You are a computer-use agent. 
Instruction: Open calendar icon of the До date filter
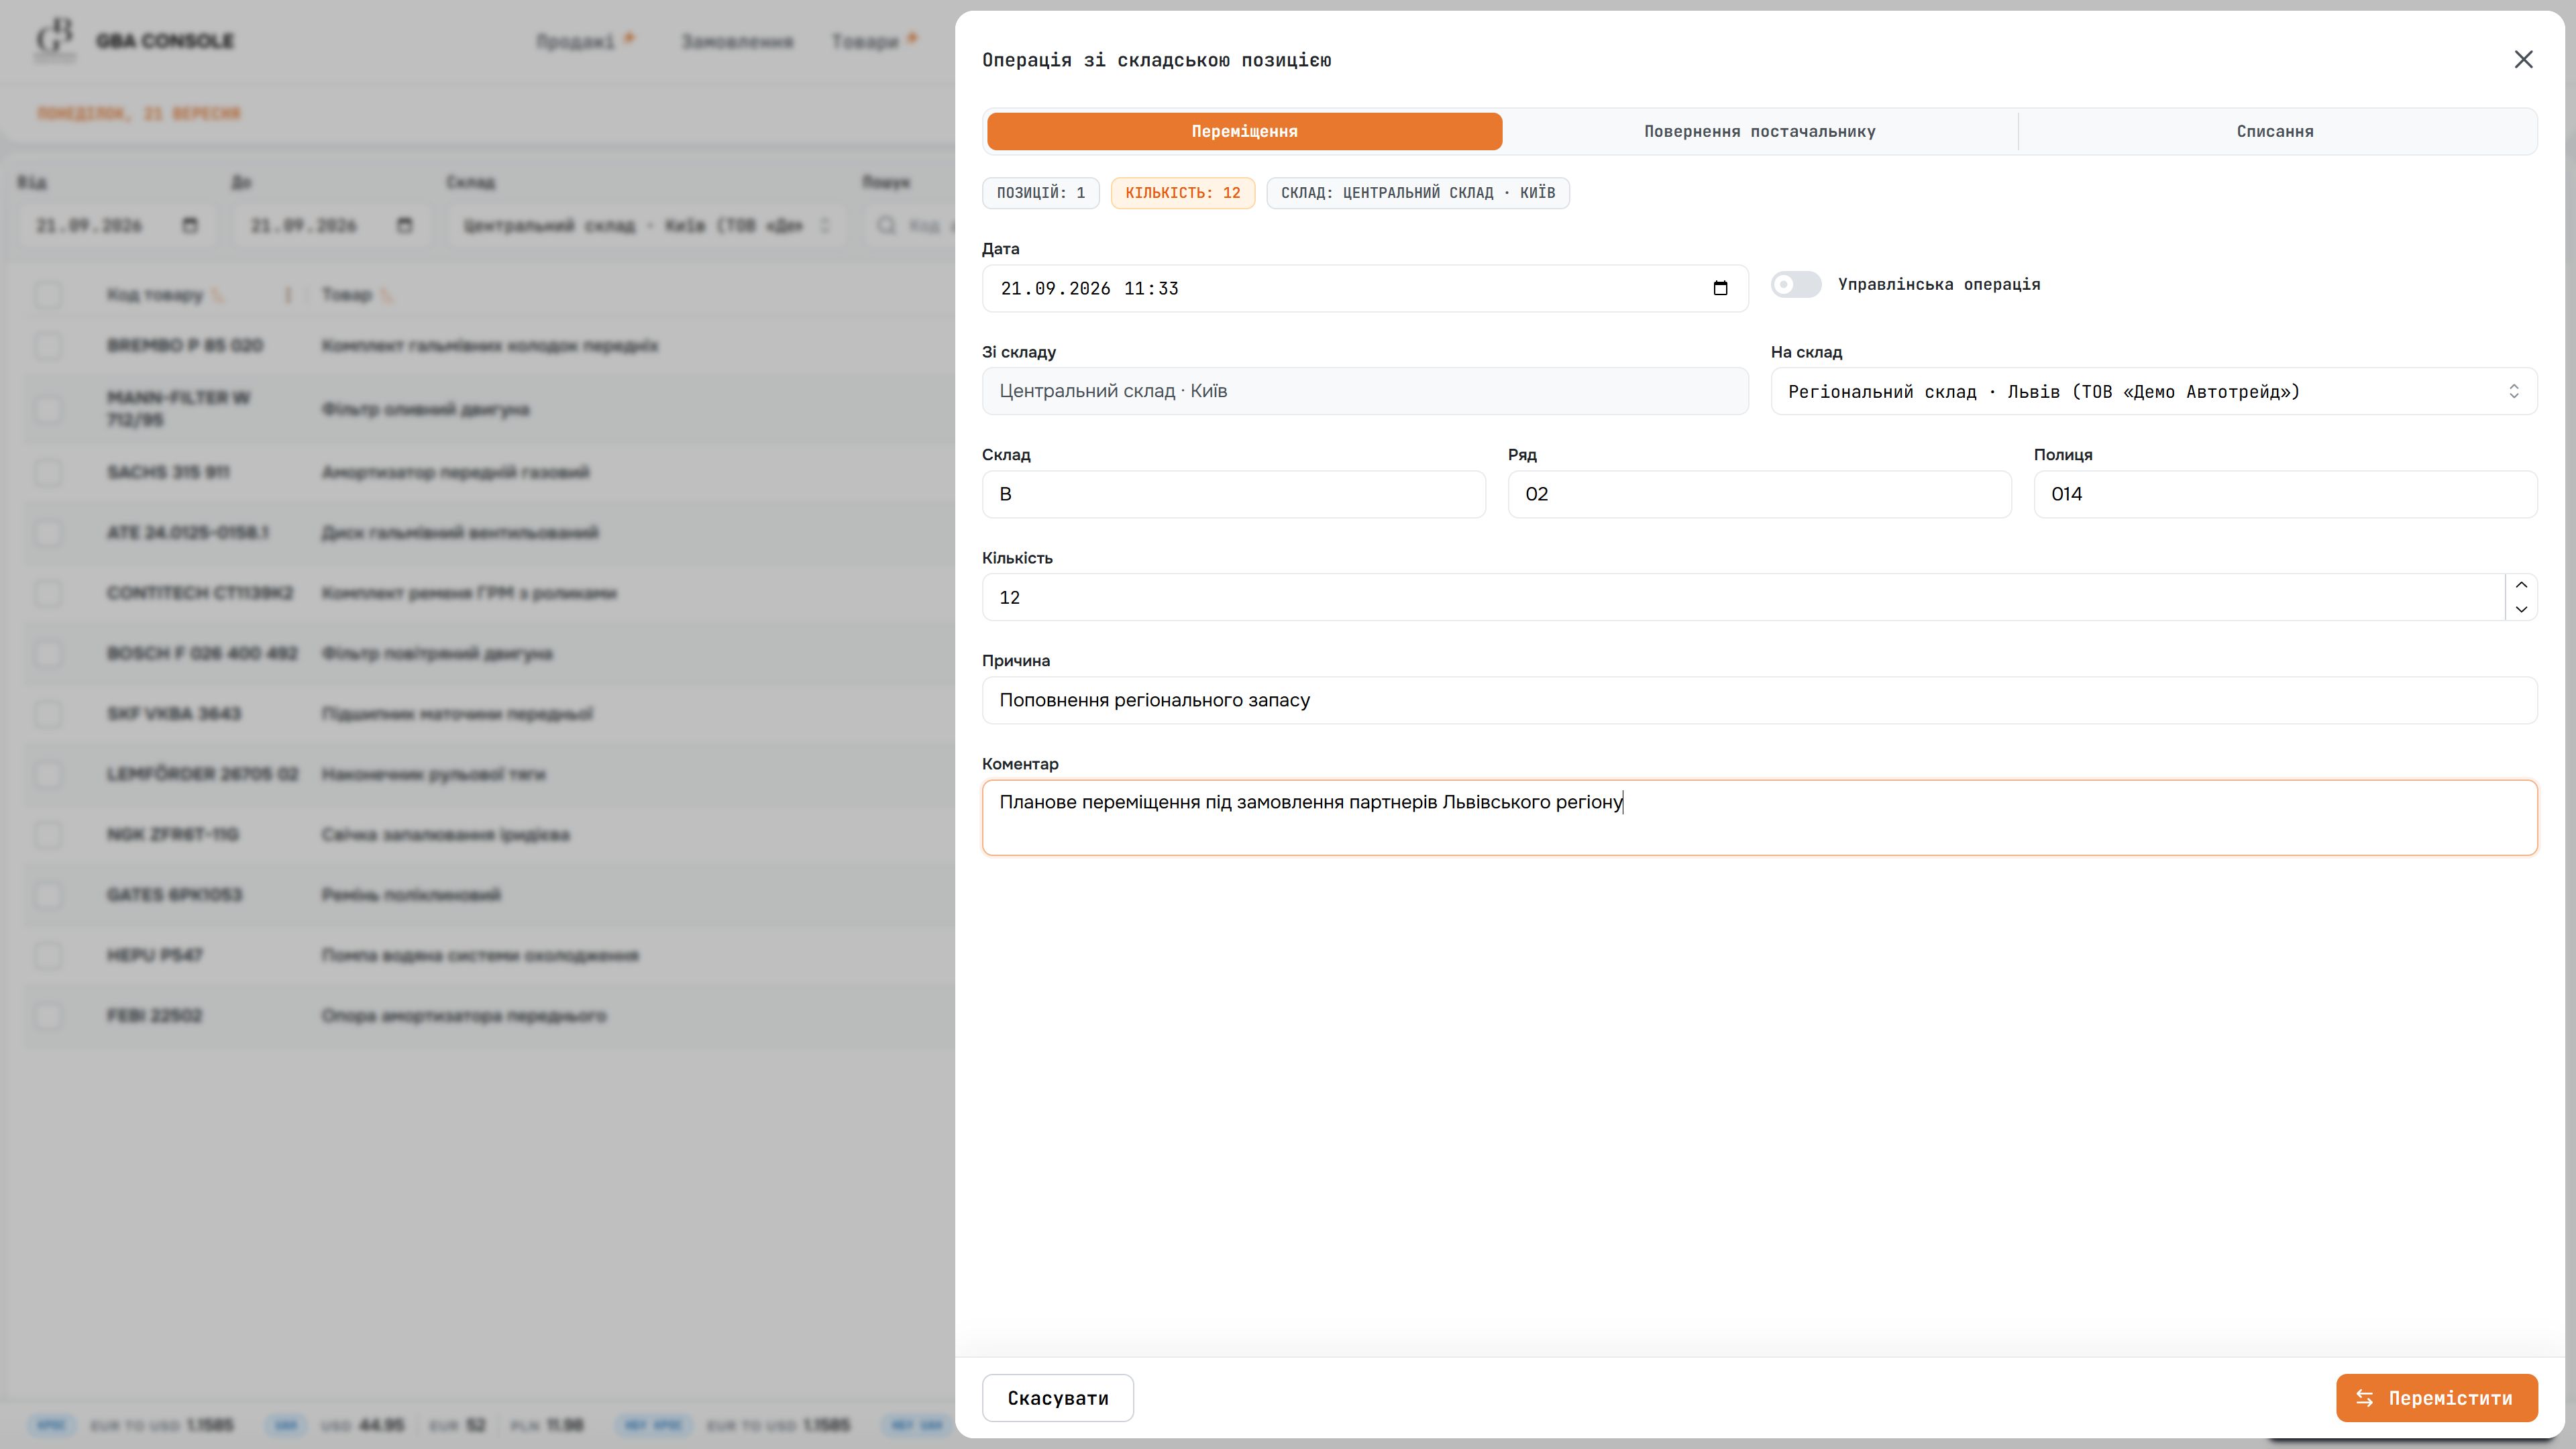pyautogui.click(x=404, y=225)
